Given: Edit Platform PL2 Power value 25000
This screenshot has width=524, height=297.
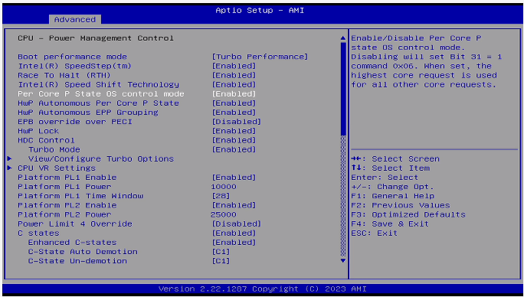Looking at the screenshot, I should coord(224,214).
